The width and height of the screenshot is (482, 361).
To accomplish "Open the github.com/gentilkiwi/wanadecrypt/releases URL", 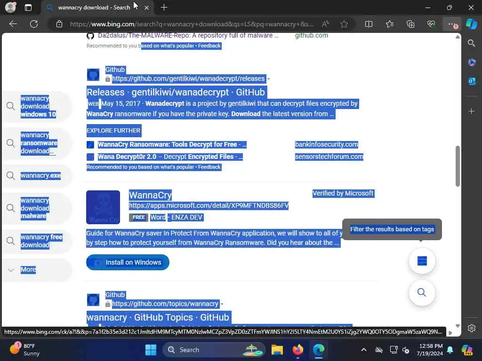I will click(188, 78).
